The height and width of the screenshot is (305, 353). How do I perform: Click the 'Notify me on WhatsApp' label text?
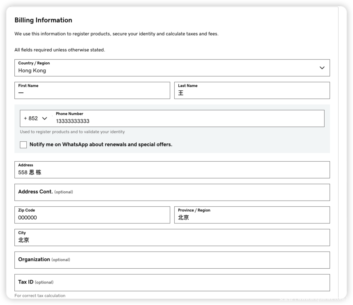pyautogui.click(x=101, y=144)
